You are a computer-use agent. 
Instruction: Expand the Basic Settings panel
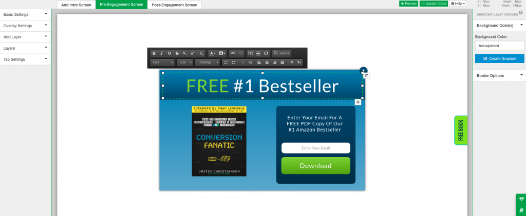(26, 14)
